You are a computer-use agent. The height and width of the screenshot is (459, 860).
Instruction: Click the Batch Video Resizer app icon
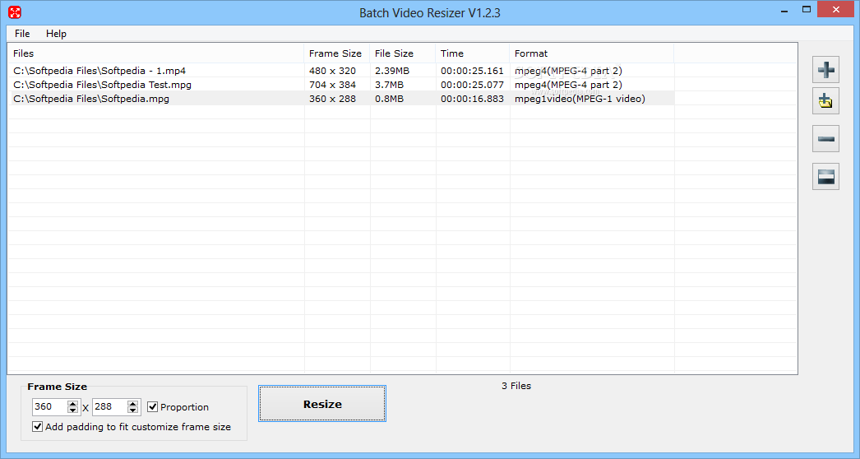tap(15, 12)
